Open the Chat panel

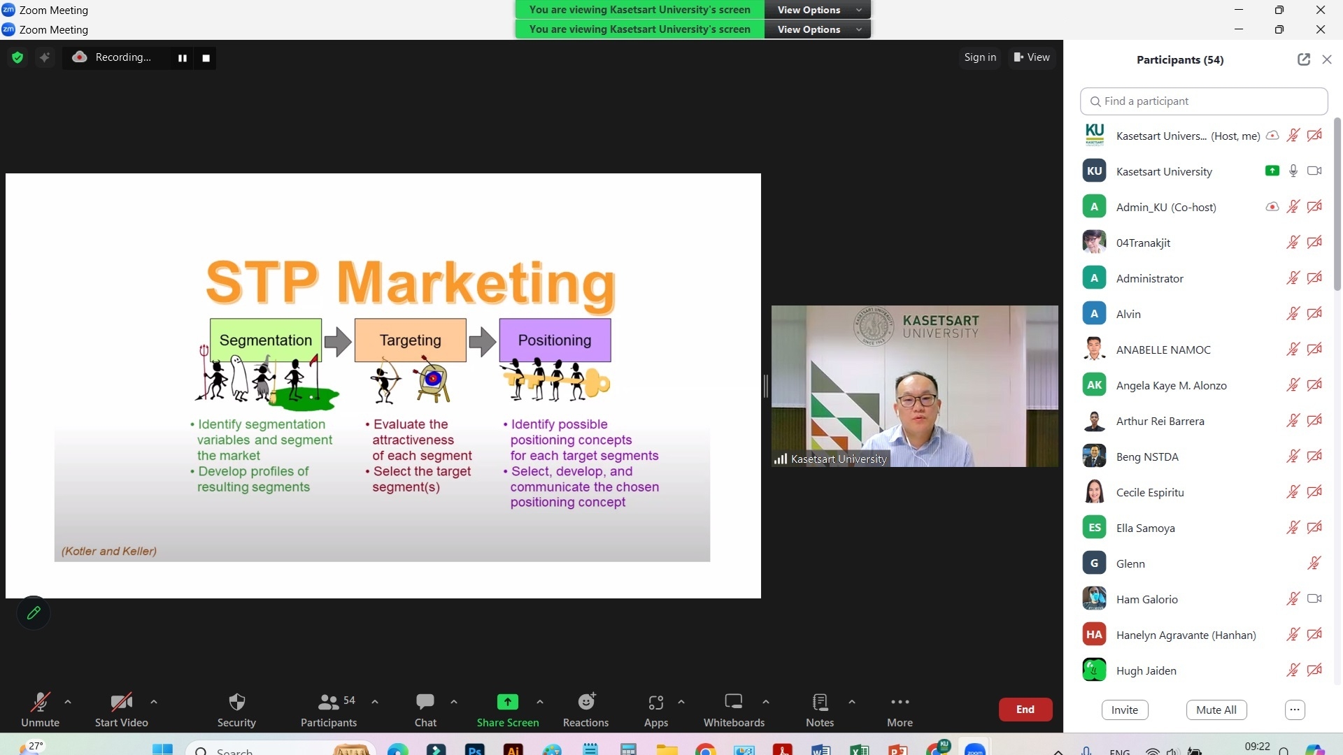pyautogui.click(x=425, y=710)
